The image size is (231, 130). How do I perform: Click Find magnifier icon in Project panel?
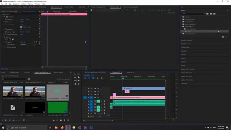pyautogui.click(x=57, y=120)
